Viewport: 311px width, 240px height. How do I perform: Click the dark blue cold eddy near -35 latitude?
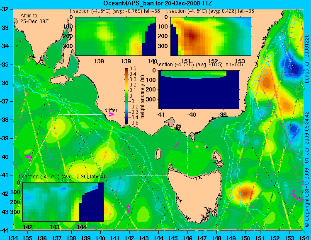click(x=291, y=65)
